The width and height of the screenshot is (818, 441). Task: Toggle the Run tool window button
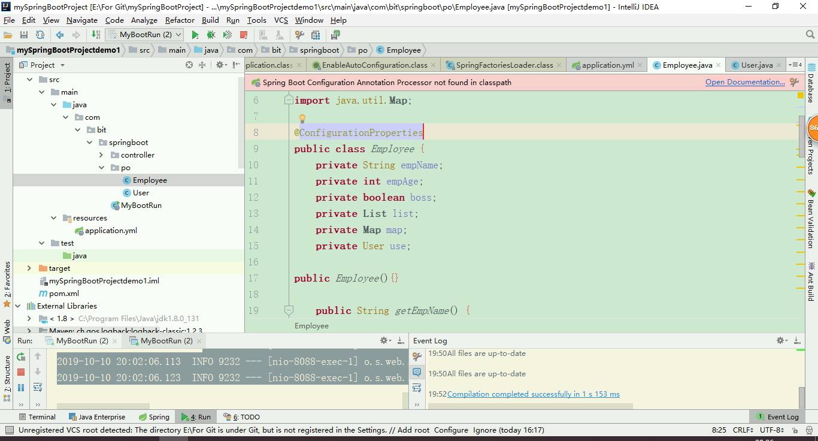click(196, 417)
